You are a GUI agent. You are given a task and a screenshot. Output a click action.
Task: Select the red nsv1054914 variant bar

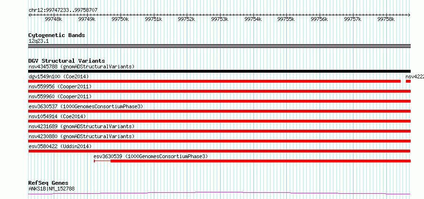coord(220,121)
